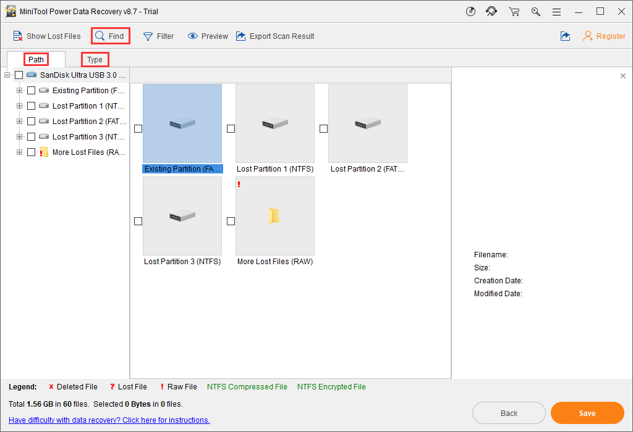Viewport: 633px width, 432px height.
Task: Click the MiniTool app logo in title bar
Action: 11,11
